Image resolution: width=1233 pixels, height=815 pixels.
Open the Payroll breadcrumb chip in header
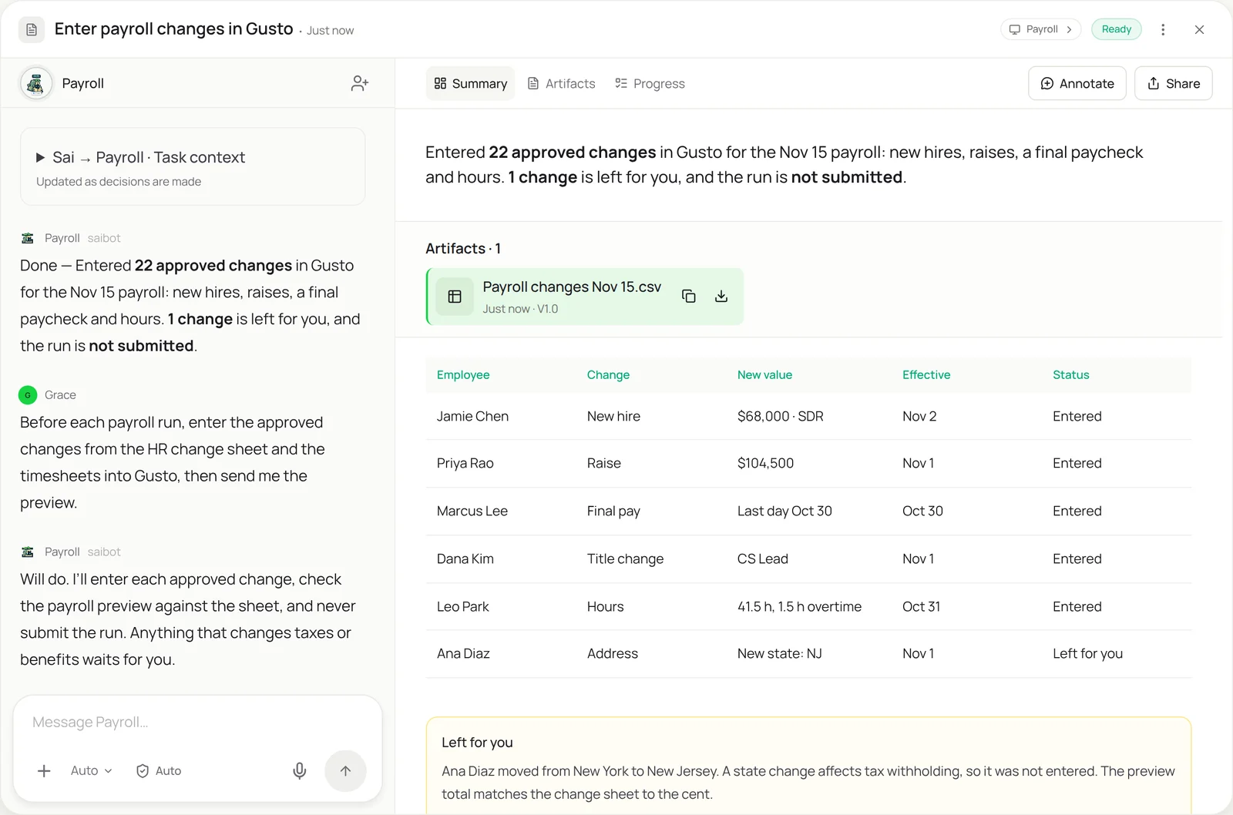click(x=1040, y=29)
